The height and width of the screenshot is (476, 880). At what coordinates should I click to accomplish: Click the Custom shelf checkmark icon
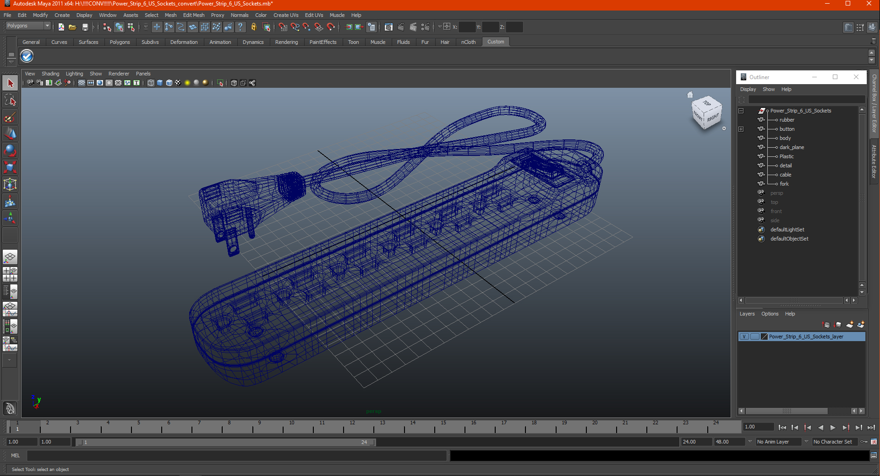tap(27, 56)
